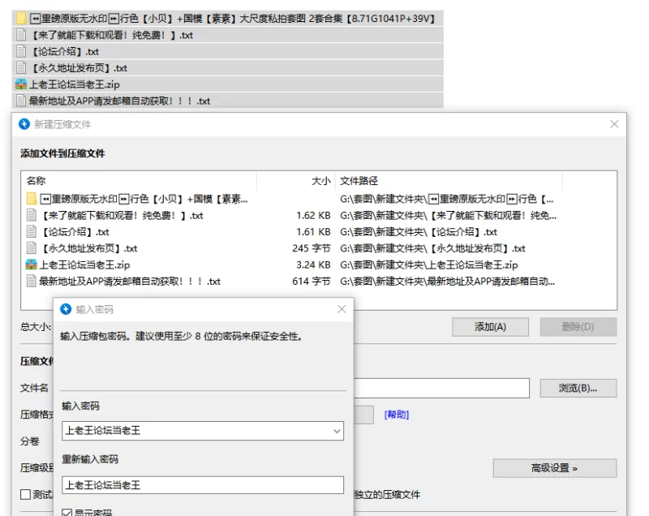Click the 浏览(B)... button
The width and height of the screenshot is (649, 516).
tap(578, 388)
